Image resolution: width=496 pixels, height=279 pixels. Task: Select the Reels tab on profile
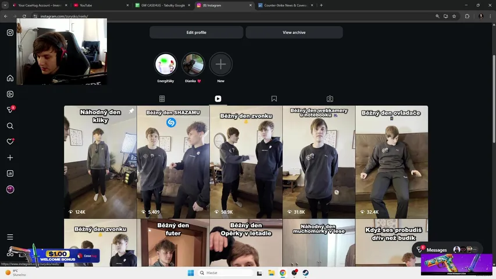(x=218, y=99)
